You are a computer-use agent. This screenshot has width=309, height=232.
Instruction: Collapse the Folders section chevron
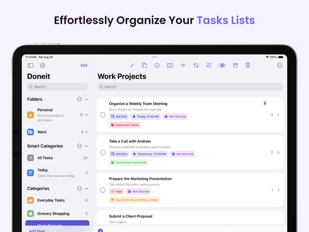click(x=87, y=99)
